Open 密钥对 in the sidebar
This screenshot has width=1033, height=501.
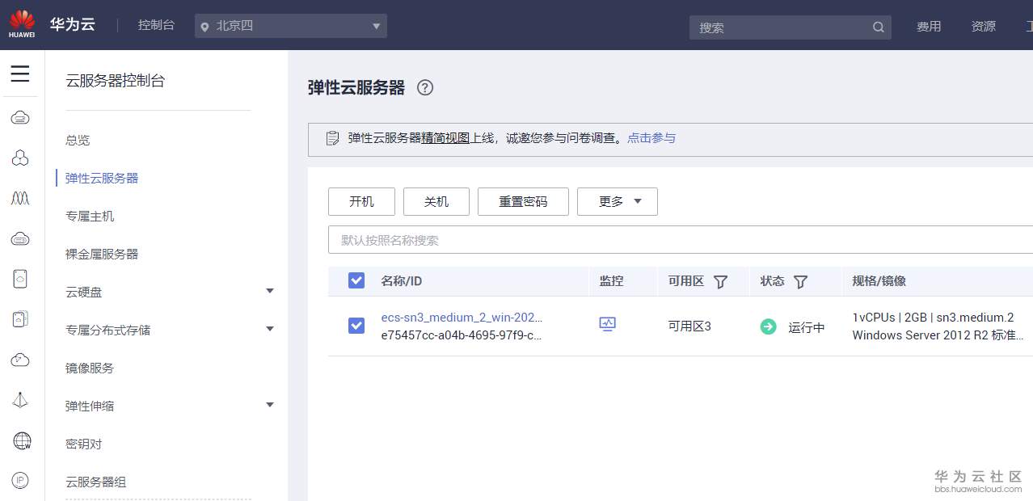[x=84, y=444]
